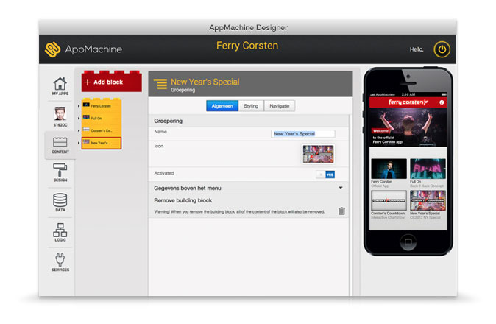Tap Corsten's Countdown tile in phone preview
Image resolution: width=496 pixels, height=324 pixels.
point(389,205)
